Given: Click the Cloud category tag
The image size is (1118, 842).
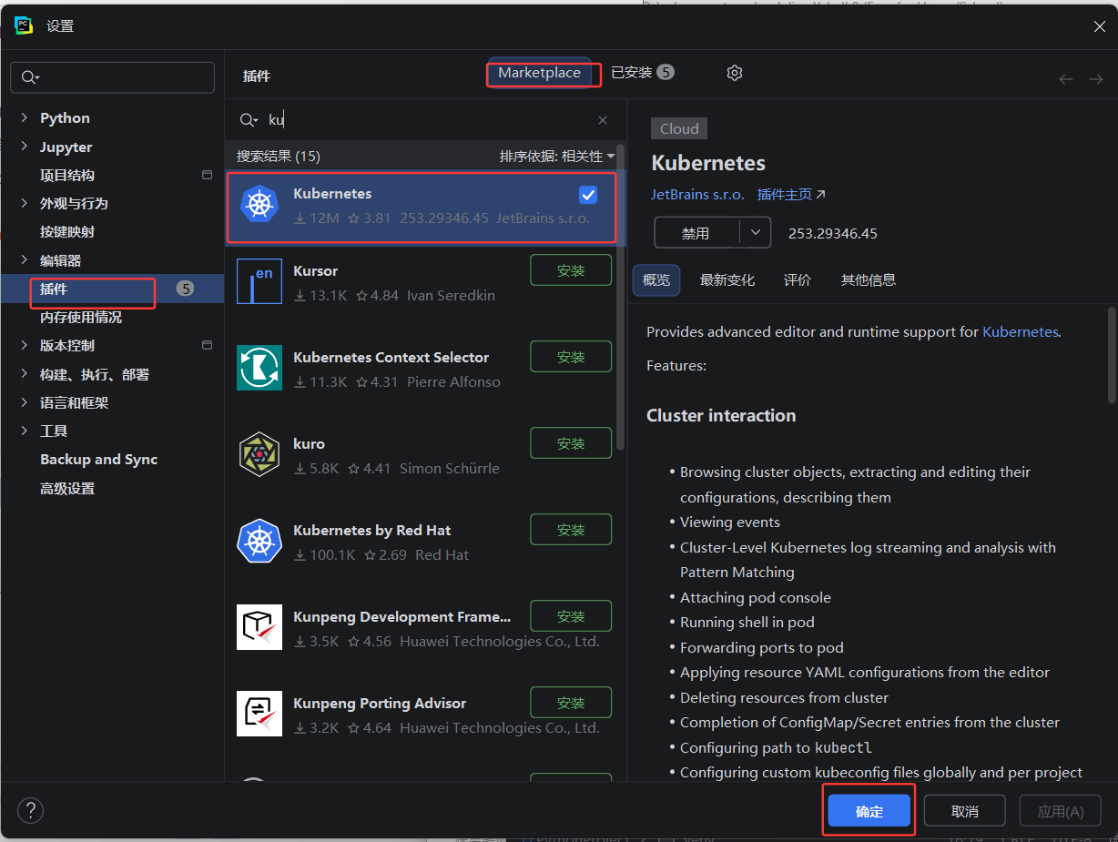Looking at the screenshot, I should [x=679, y=128].
